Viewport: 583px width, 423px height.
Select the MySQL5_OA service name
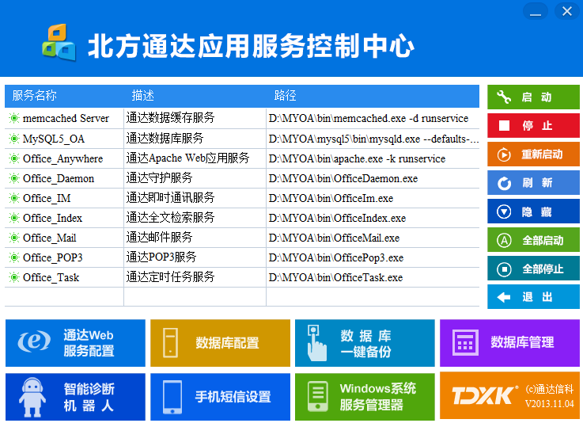click(x=54, y=139)
